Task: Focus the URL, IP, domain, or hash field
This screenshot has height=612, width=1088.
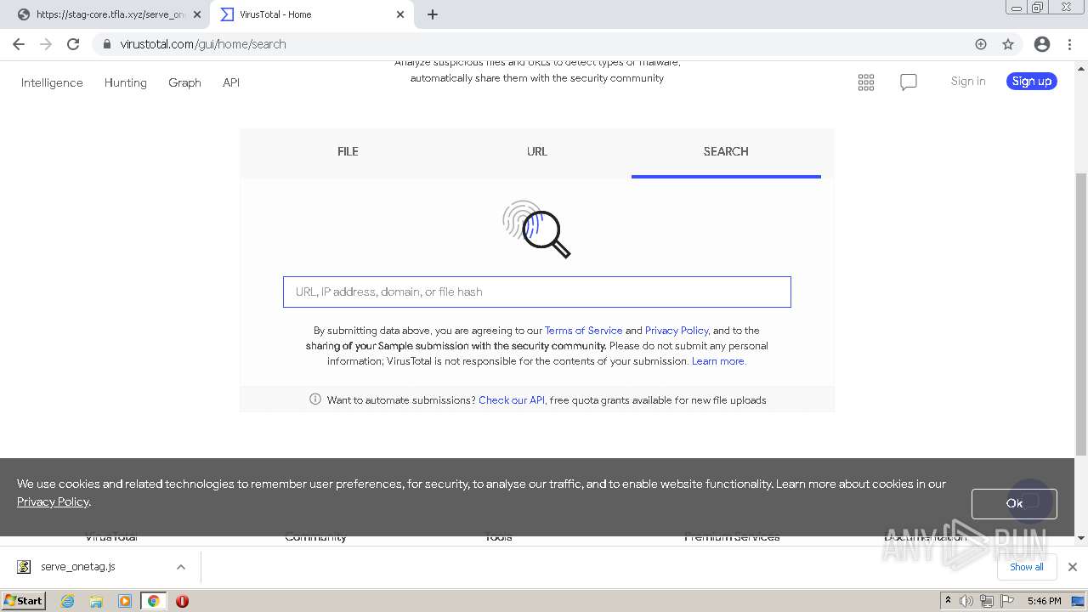Action: tap(537, 292)
